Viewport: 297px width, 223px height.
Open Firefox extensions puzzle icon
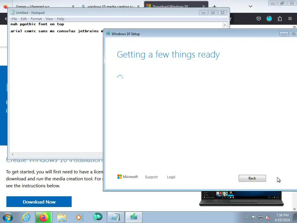(x=280, y=19)
